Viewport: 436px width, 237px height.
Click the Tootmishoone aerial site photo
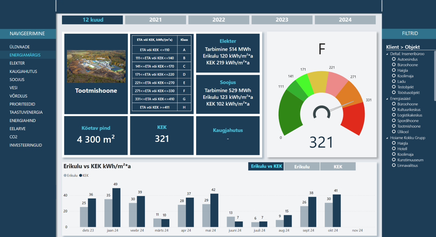96,66
